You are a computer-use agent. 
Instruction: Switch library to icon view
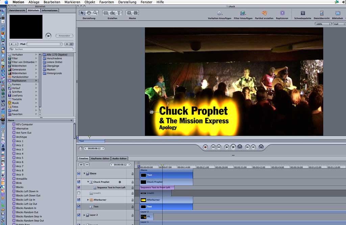[x=67, y=44]
